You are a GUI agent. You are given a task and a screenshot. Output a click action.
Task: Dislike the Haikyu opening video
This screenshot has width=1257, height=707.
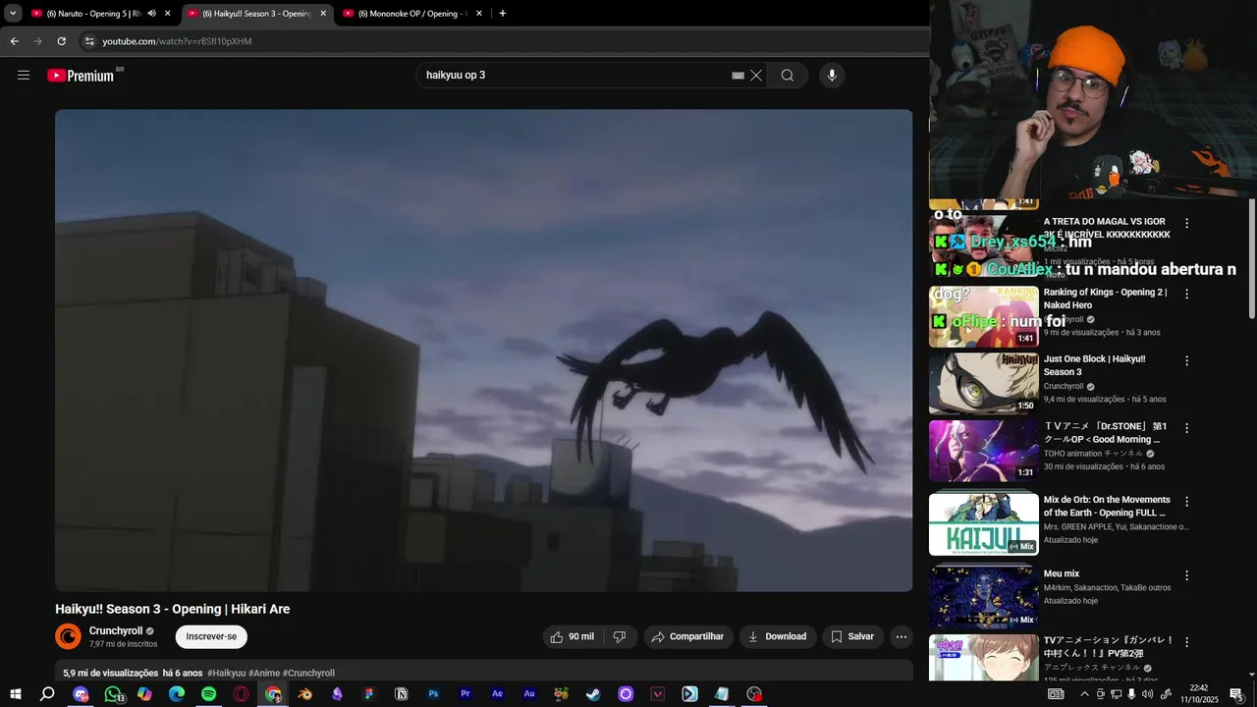point(620,636)
